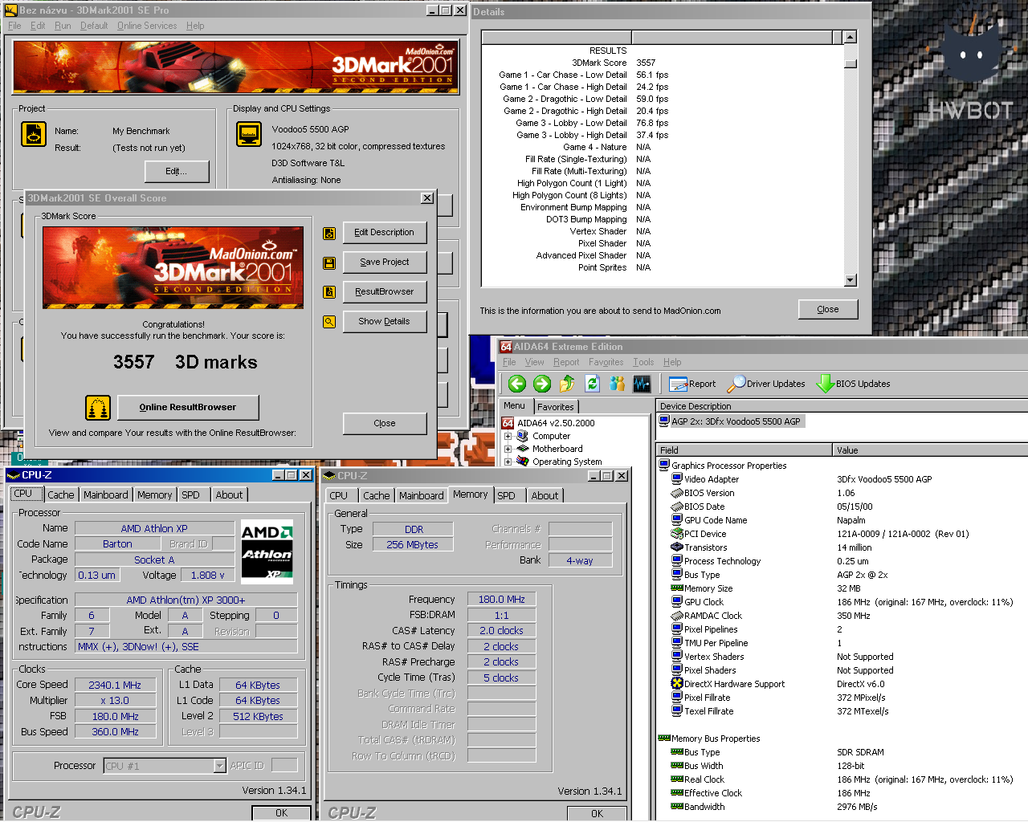Open the 3DMark2001 Run menu

(63, 26)
